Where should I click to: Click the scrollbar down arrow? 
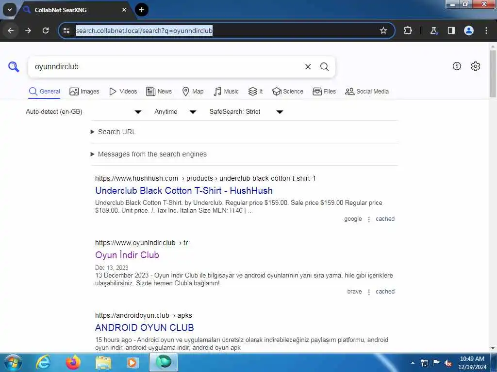493,348
